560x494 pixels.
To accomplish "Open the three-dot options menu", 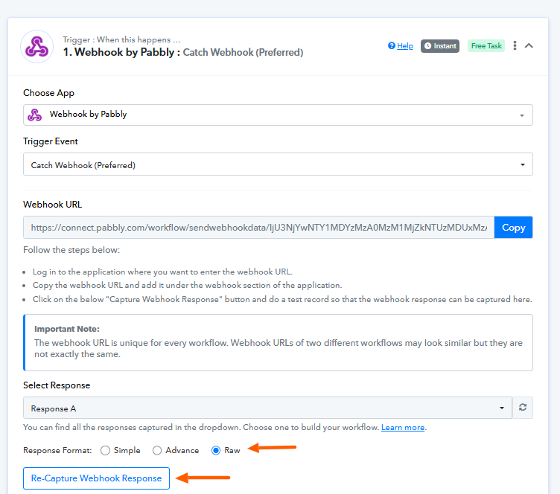I will (515, 45).
